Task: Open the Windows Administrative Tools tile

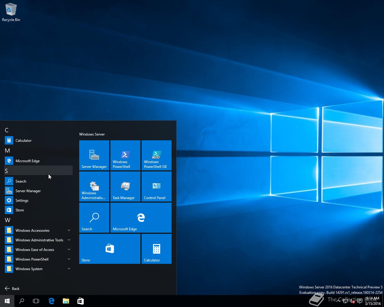Action: pos(94,186)
